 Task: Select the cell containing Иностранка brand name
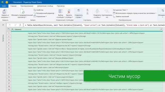pos(87,36)
